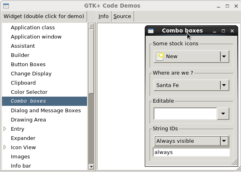Viewport: 241px width, 172px height.
Task: Maximize the GTK+ Code Demos window
Action: point(227,6)
